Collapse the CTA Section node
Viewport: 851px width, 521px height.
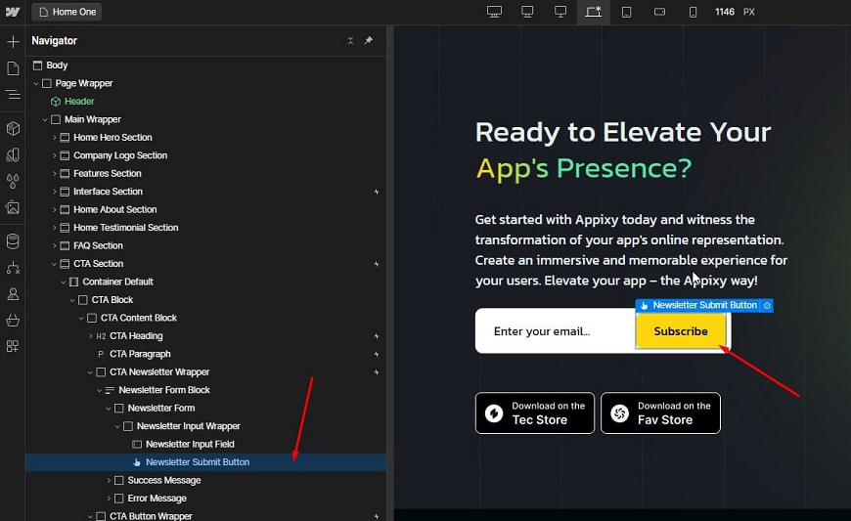[x=54, y=264]
